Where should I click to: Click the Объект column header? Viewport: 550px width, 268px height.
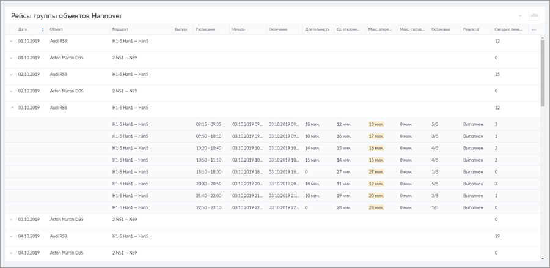pos(57,29)
